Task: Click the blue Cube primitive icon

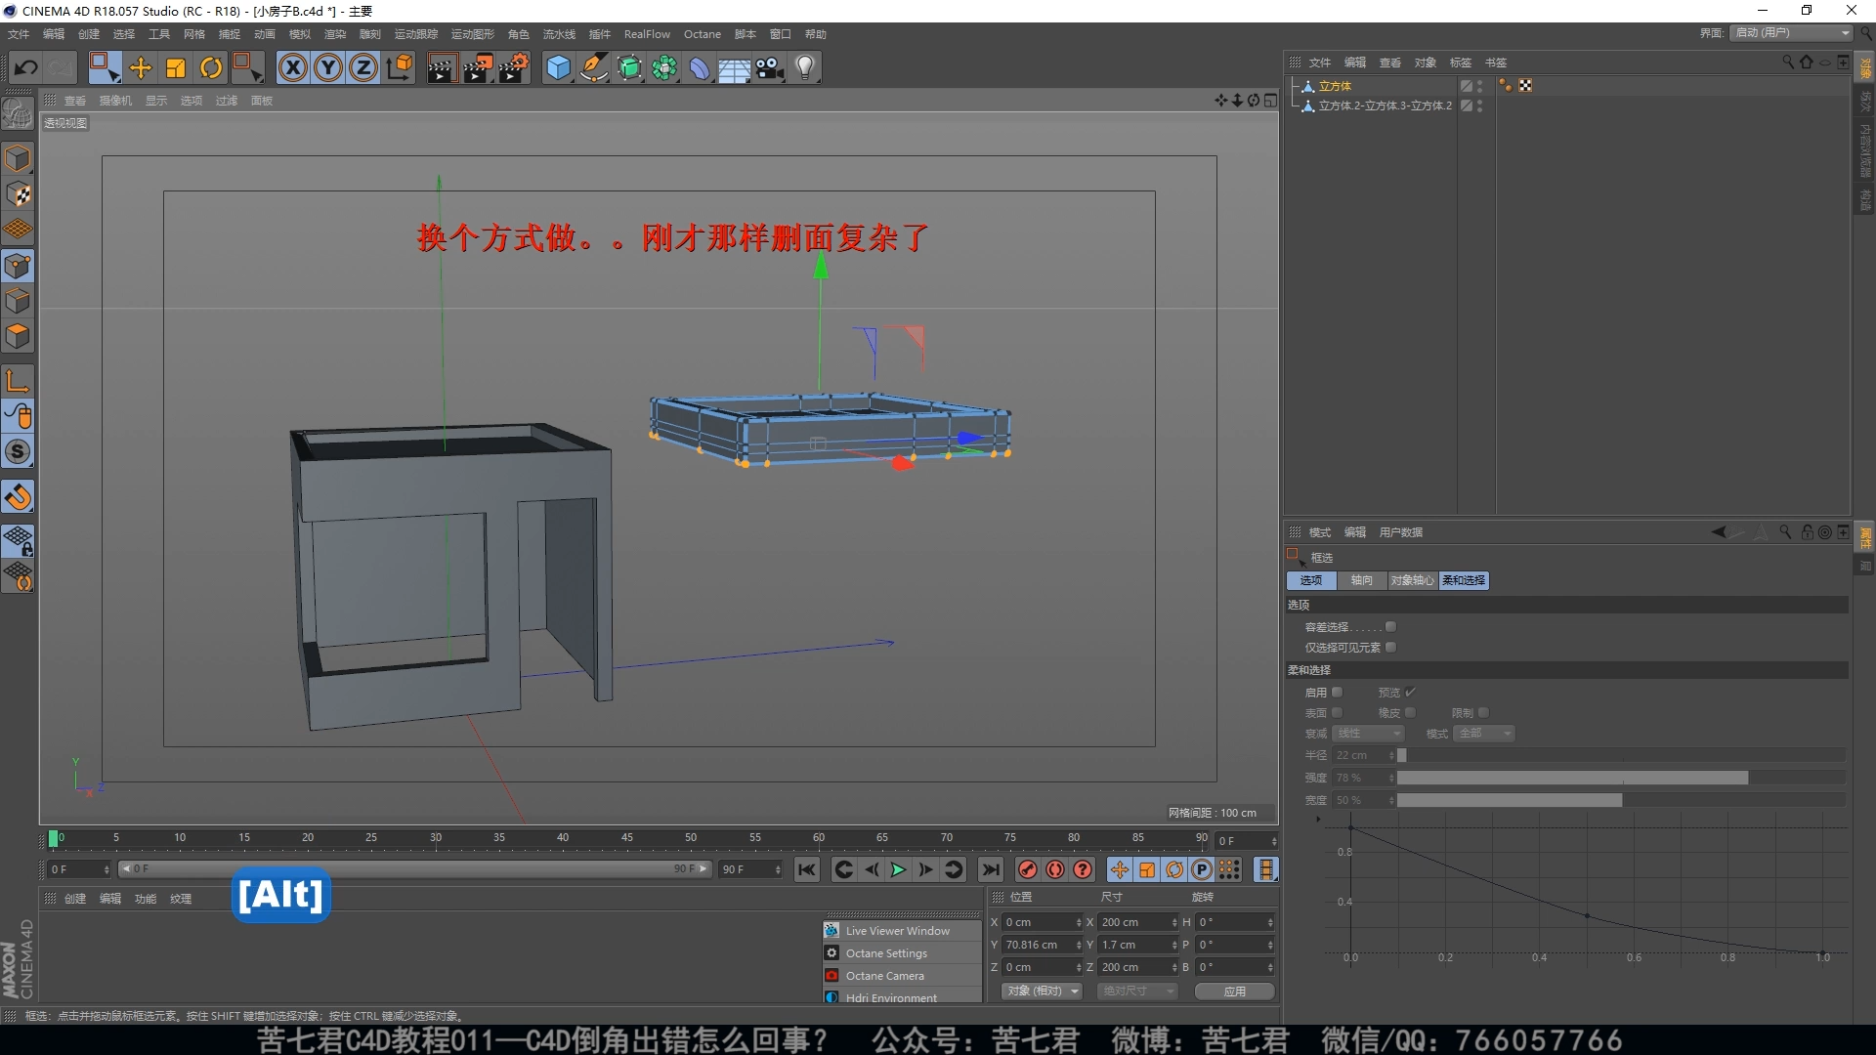Action: [x=558, y=67]
